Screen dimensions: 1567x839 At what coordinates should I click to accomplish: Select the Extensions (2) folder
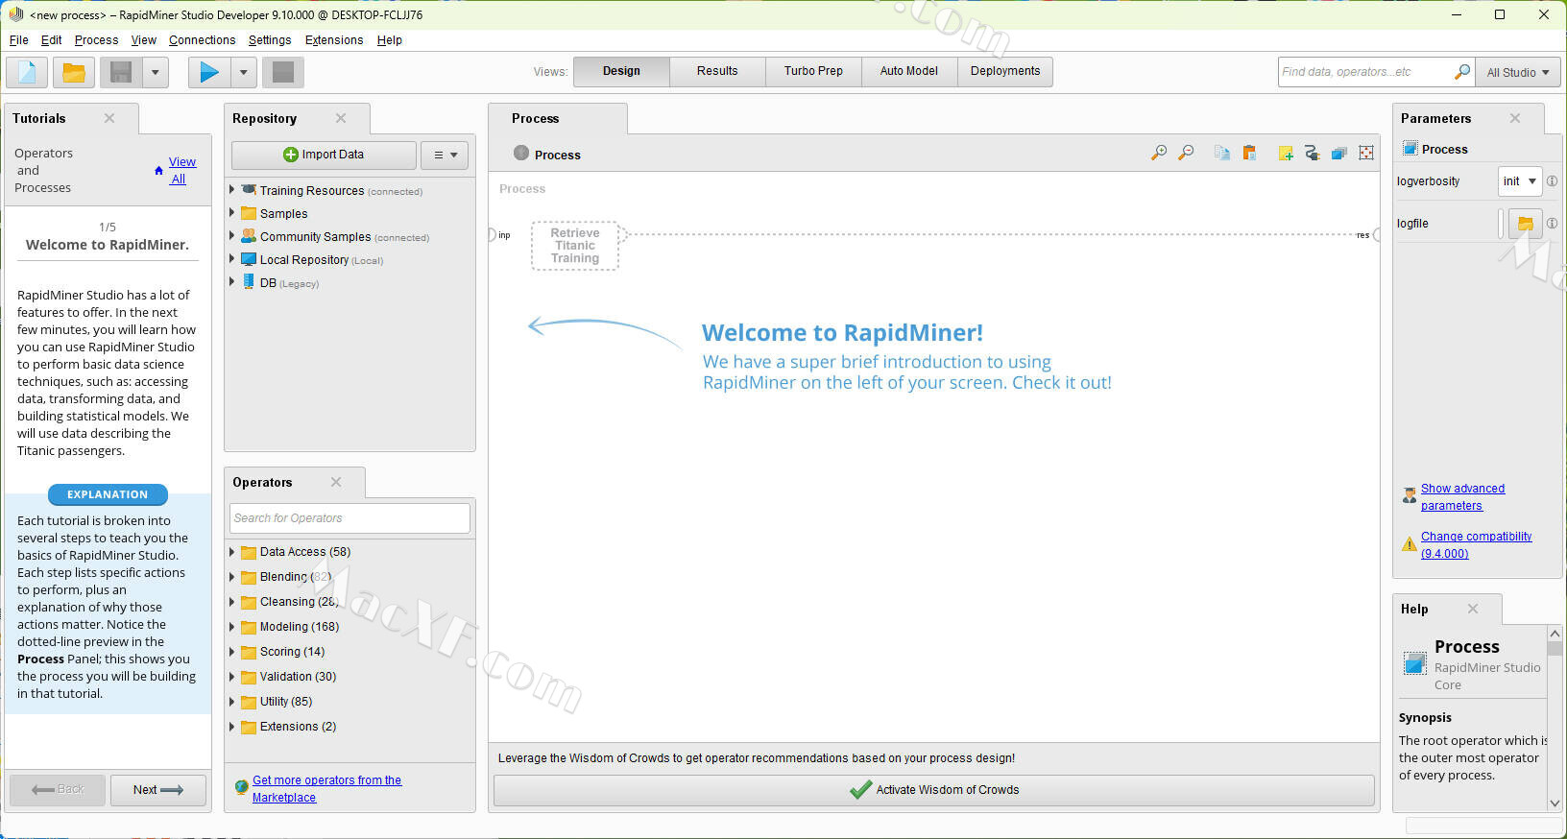[298, 727]
